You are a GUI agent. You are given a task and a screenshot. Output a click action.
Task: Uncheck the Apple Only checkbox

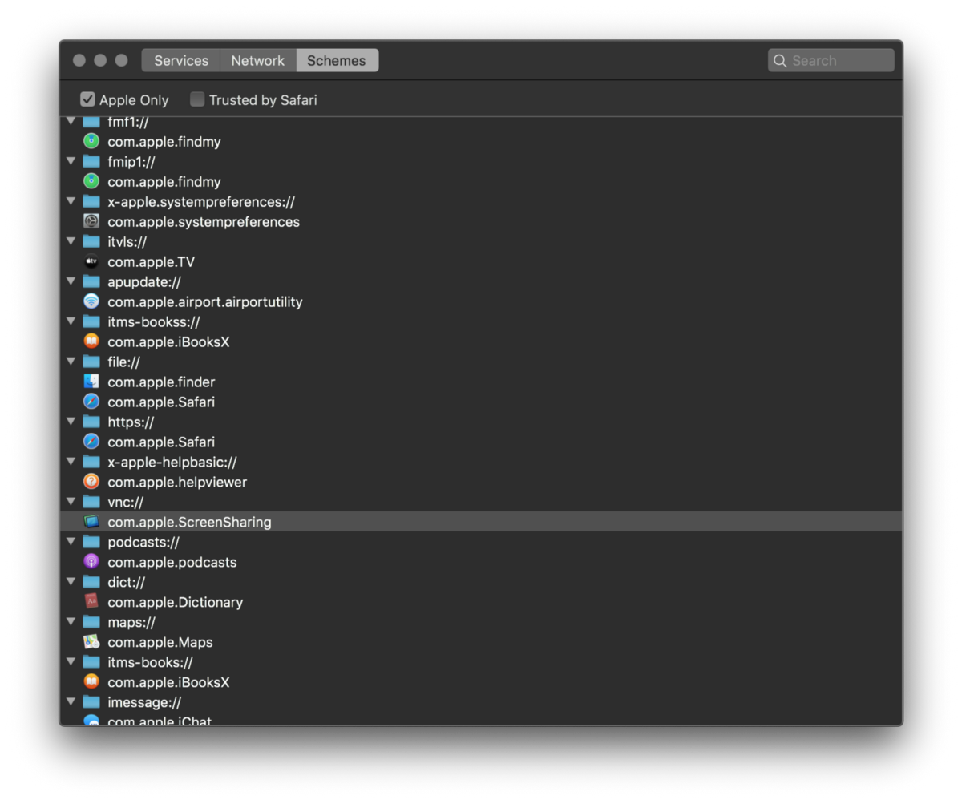point(87,100)
